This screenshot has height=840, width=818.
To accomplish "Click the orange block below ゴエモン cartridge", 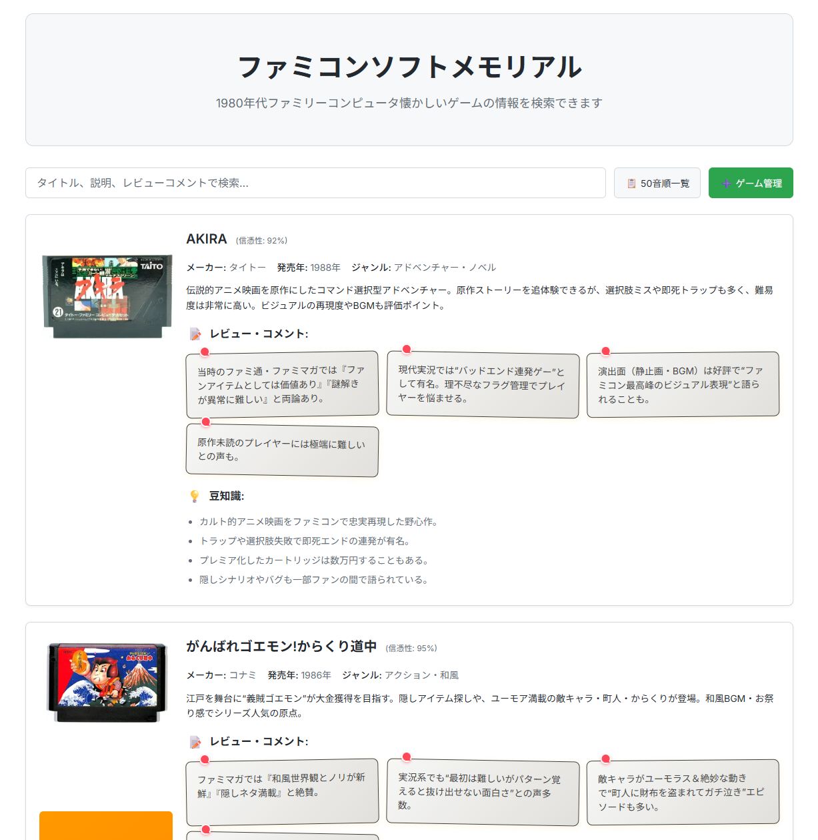I will tap(106, 825).
